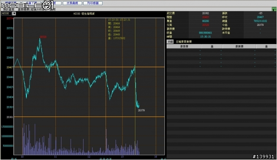The width and height of the screenshot is (277, 160).
Task: Click the 50000000 volume axis label
Action: coord(8,146)
